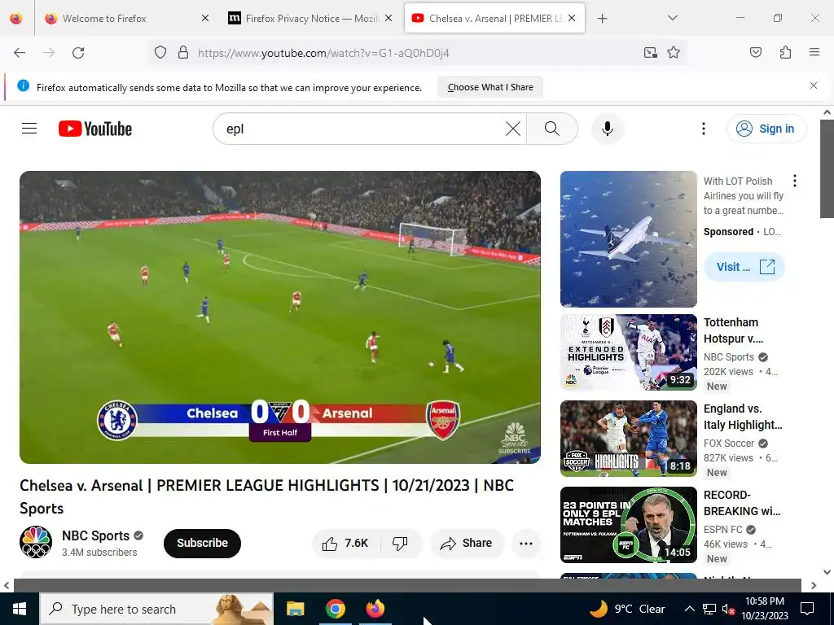Like the video with thumbs up
This screenshot has width=834, height=625.
pyautogui.click(x=345, y=543)
